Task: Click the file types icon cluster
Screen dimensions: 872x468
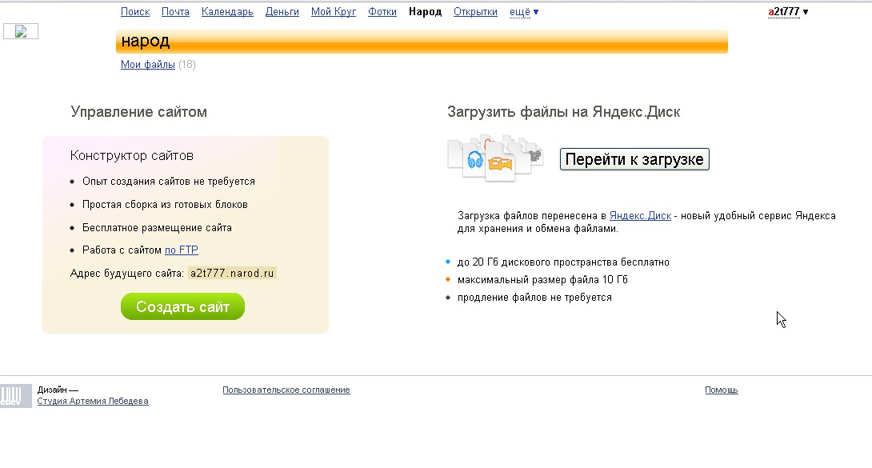Action: click(494, 158)
